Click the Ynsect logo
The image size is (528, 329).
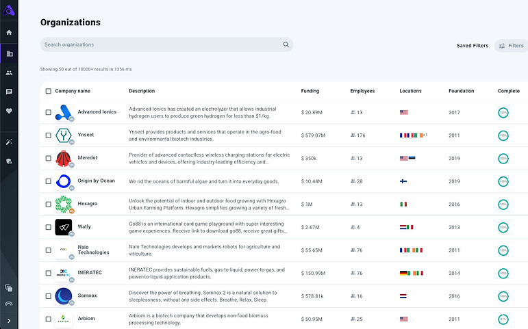(64, 135)
